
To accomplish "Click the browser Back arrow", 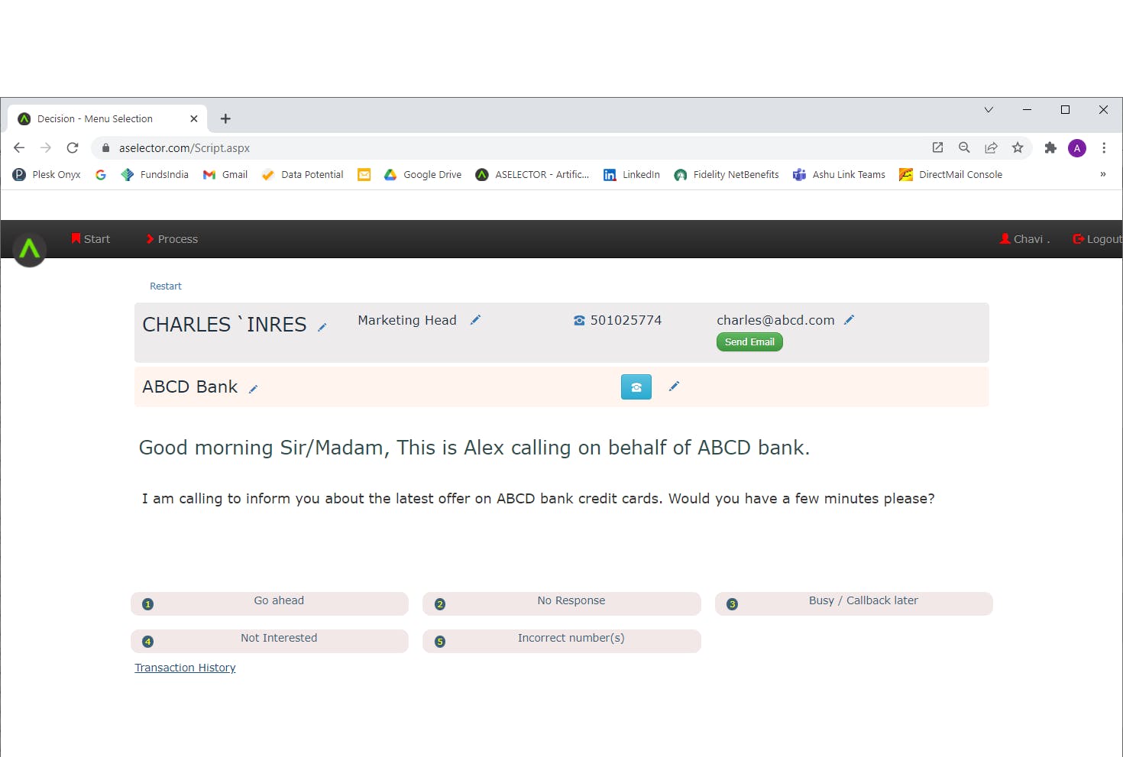I will point(19,147).
